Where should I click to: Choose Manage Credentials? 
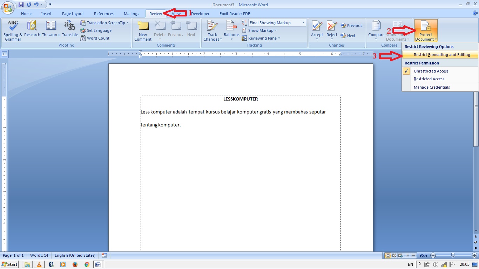pos(440,87)
